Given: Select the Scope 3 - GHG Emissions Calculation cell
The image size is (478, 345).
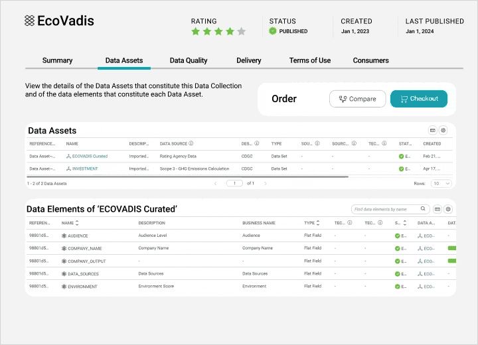Looking at the screenshot, I should pos(195,169).
